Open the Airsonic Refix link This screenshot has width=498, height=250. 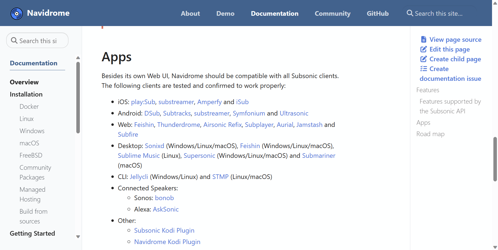coord(223,125)
